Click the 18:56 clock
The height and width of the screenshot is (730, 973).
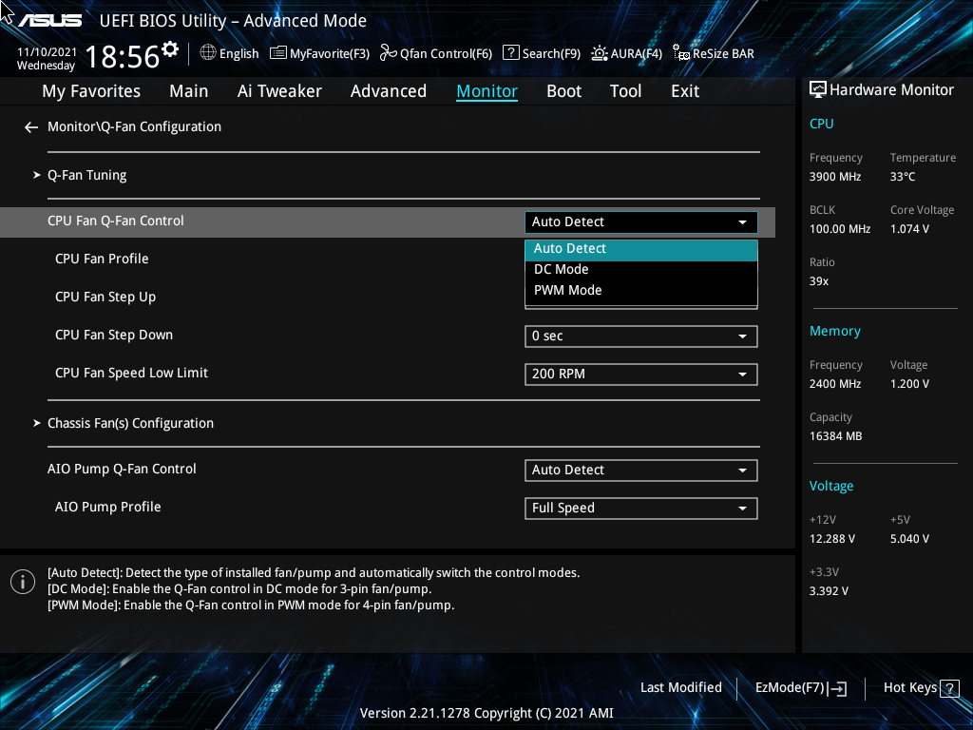pos(123,56)
